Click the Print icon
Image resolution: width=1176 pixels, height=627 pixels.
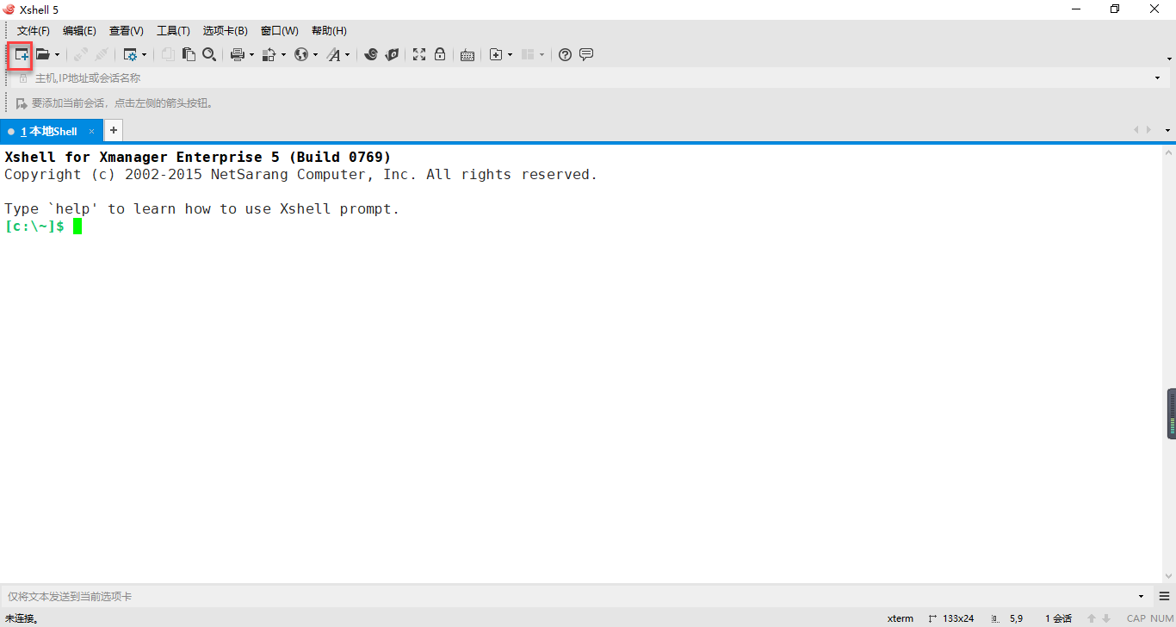pos(238,54)
